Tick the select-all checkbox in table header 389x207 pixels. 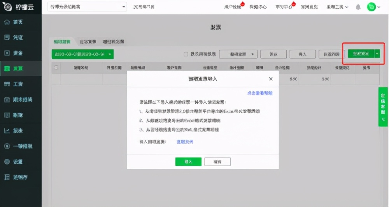tap(56, 68)
